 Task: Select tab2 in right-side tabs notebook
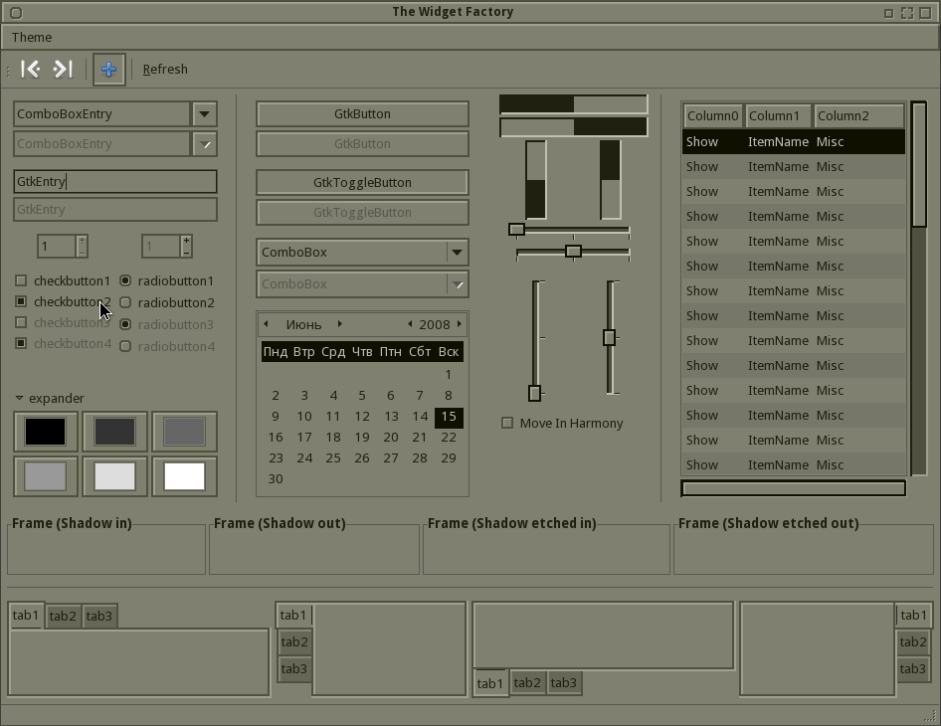tap(913, 642)
